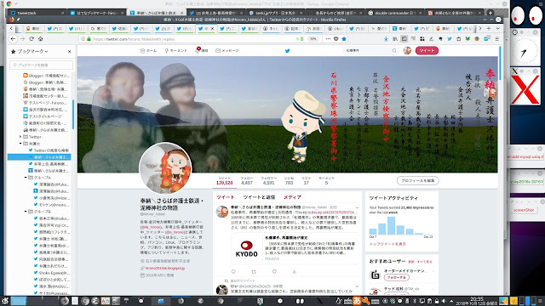
Task: Switch to はてなブックマーク tab in Chrome
Action: coord(97,13)
